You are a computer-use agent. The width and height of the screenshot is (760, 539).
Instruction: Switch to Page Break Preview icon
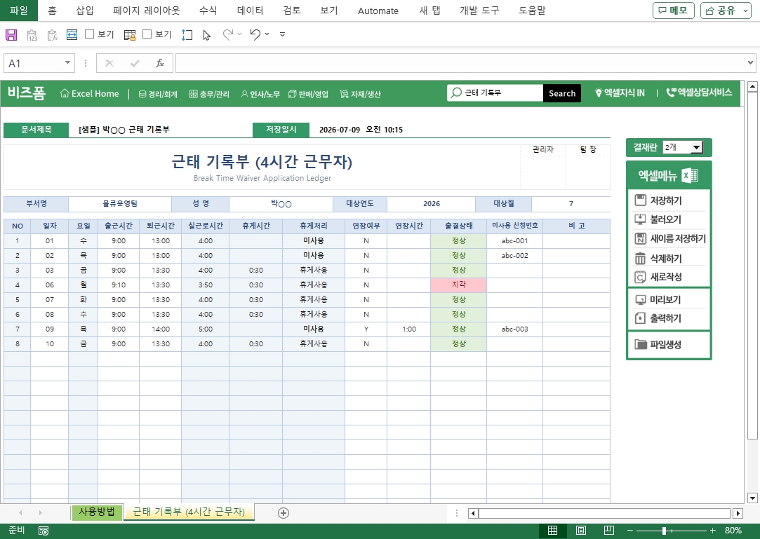[x=609, y=531]
